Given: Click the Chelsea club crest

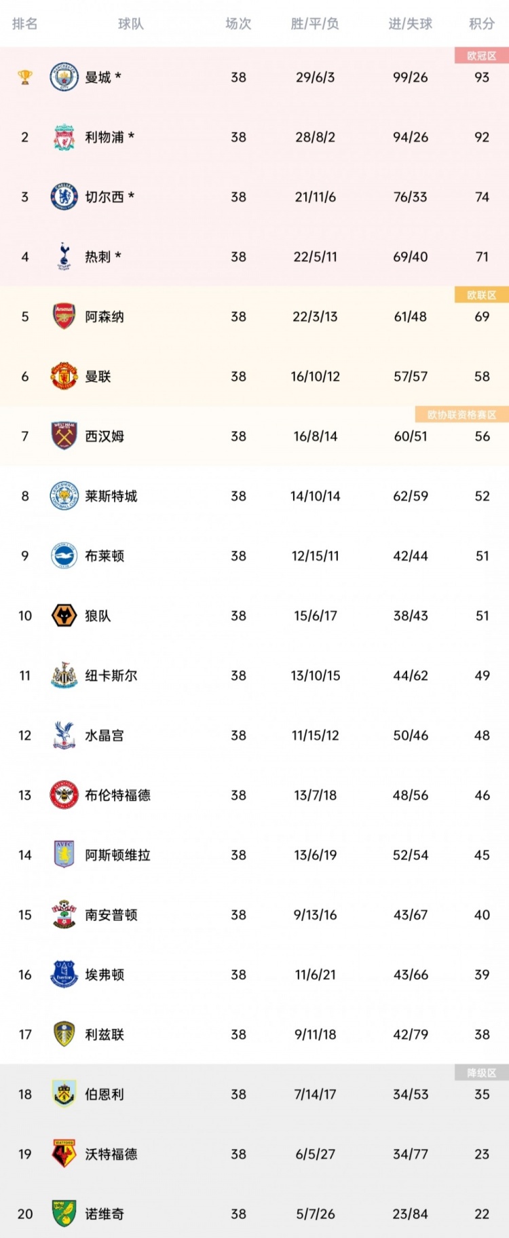Looking at the screenshot, I should click(64, 197).
